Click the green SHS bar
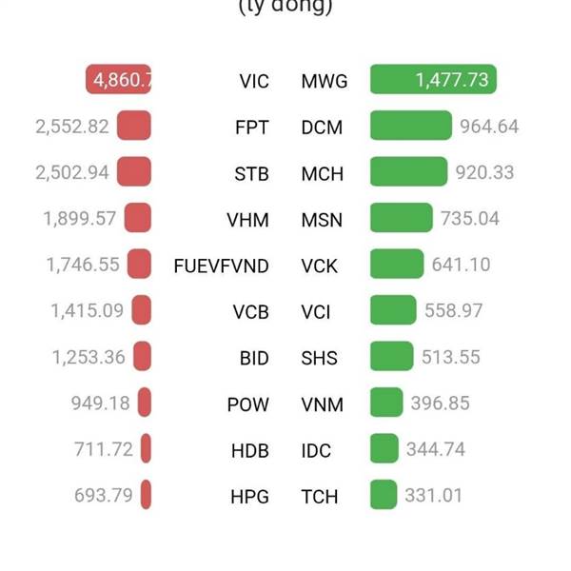571x571 pixels. [x=392, y=356]
